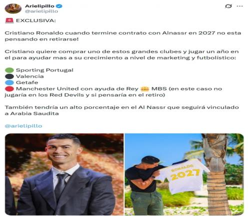The width and height of the screenshot is (250, 220).
Task: Select the blue circle beside Getafe
Action: point(9,82)
